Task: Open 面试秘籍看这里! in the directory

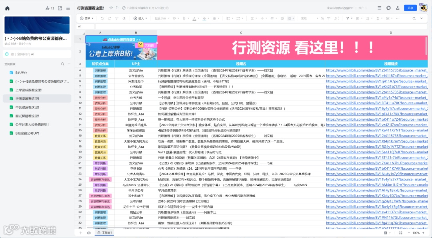Action: [x=37, y=116]
